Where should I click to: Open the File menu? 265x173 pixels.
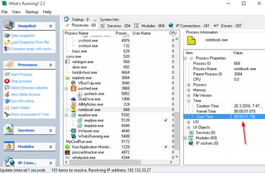pos(4,12)
